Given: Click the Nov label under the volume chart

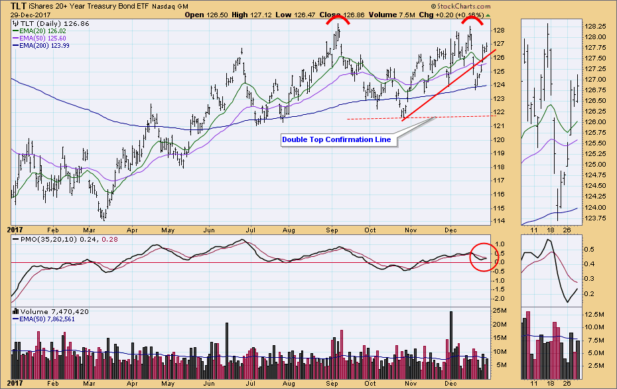Looking at the screenshot, I should (x=411, y=383).
